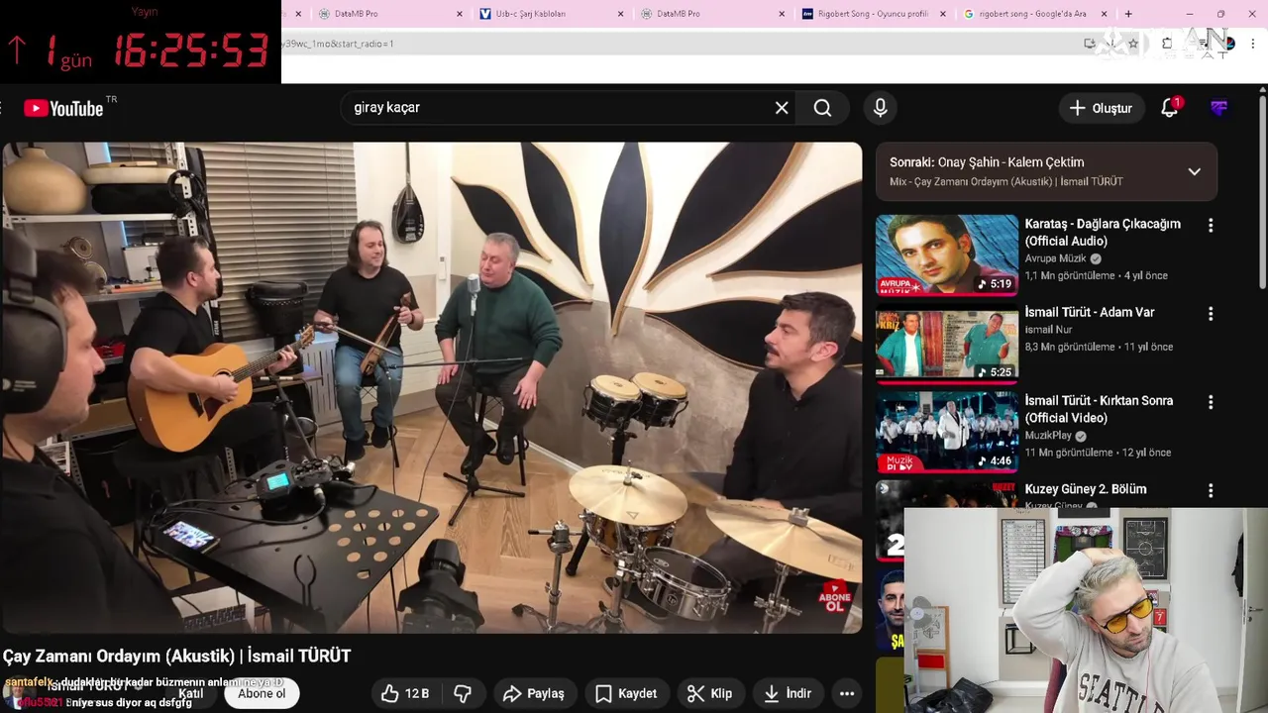
Task: Click the Oluştur create button
Action: 1100,108
